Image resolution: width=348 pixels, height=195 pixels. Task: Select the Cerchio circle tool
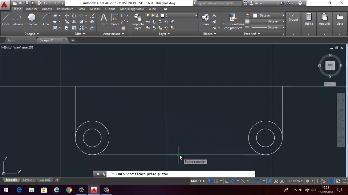tap(32, 19)
